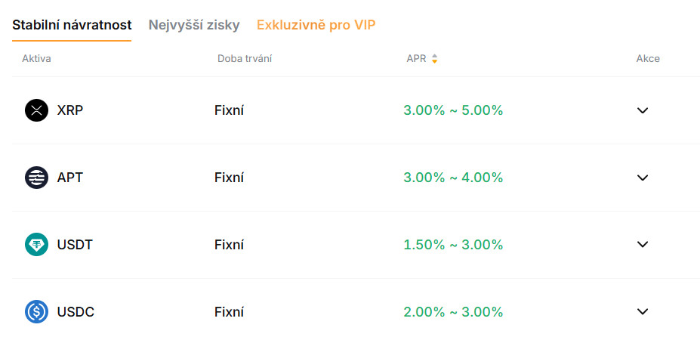Expand the APT row chevron

click(643, 178)
